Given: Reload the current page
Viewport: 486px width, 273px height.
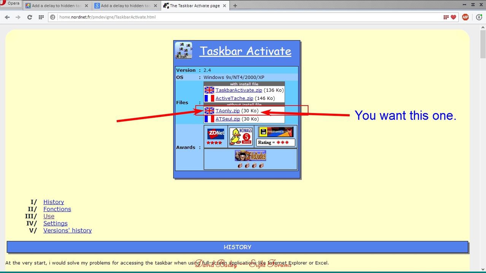Looking at the screenshot, I should pos(29,17).
